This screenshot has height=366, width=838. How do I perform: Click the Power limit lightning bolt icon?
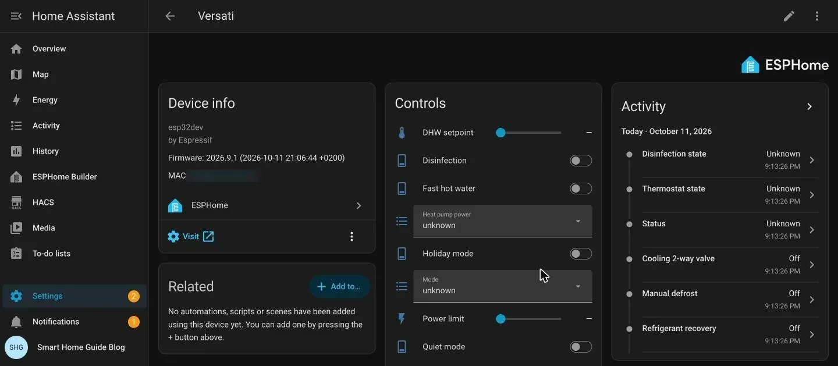[x=402, y=319]
